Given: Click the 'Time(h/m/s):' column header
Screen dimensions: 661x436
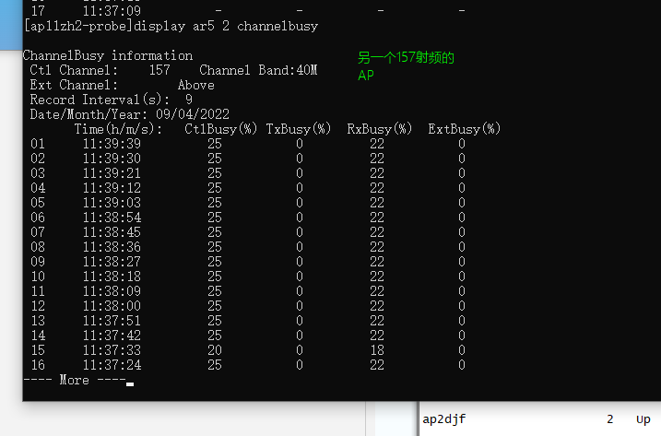Looking at the screenshot, I should (x=118, y=129).
